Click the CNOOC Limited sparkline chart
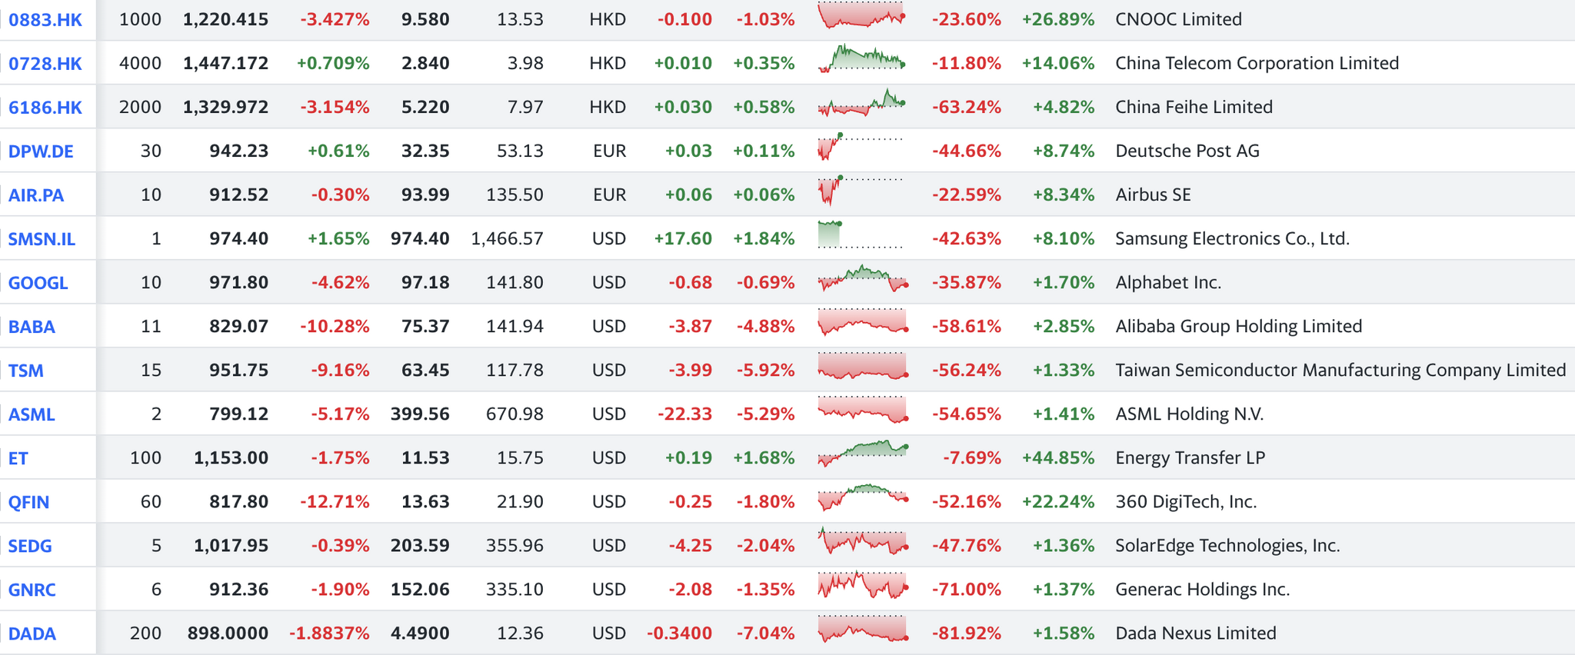The width and height of the screenshot is (1575, 655). 862,17
